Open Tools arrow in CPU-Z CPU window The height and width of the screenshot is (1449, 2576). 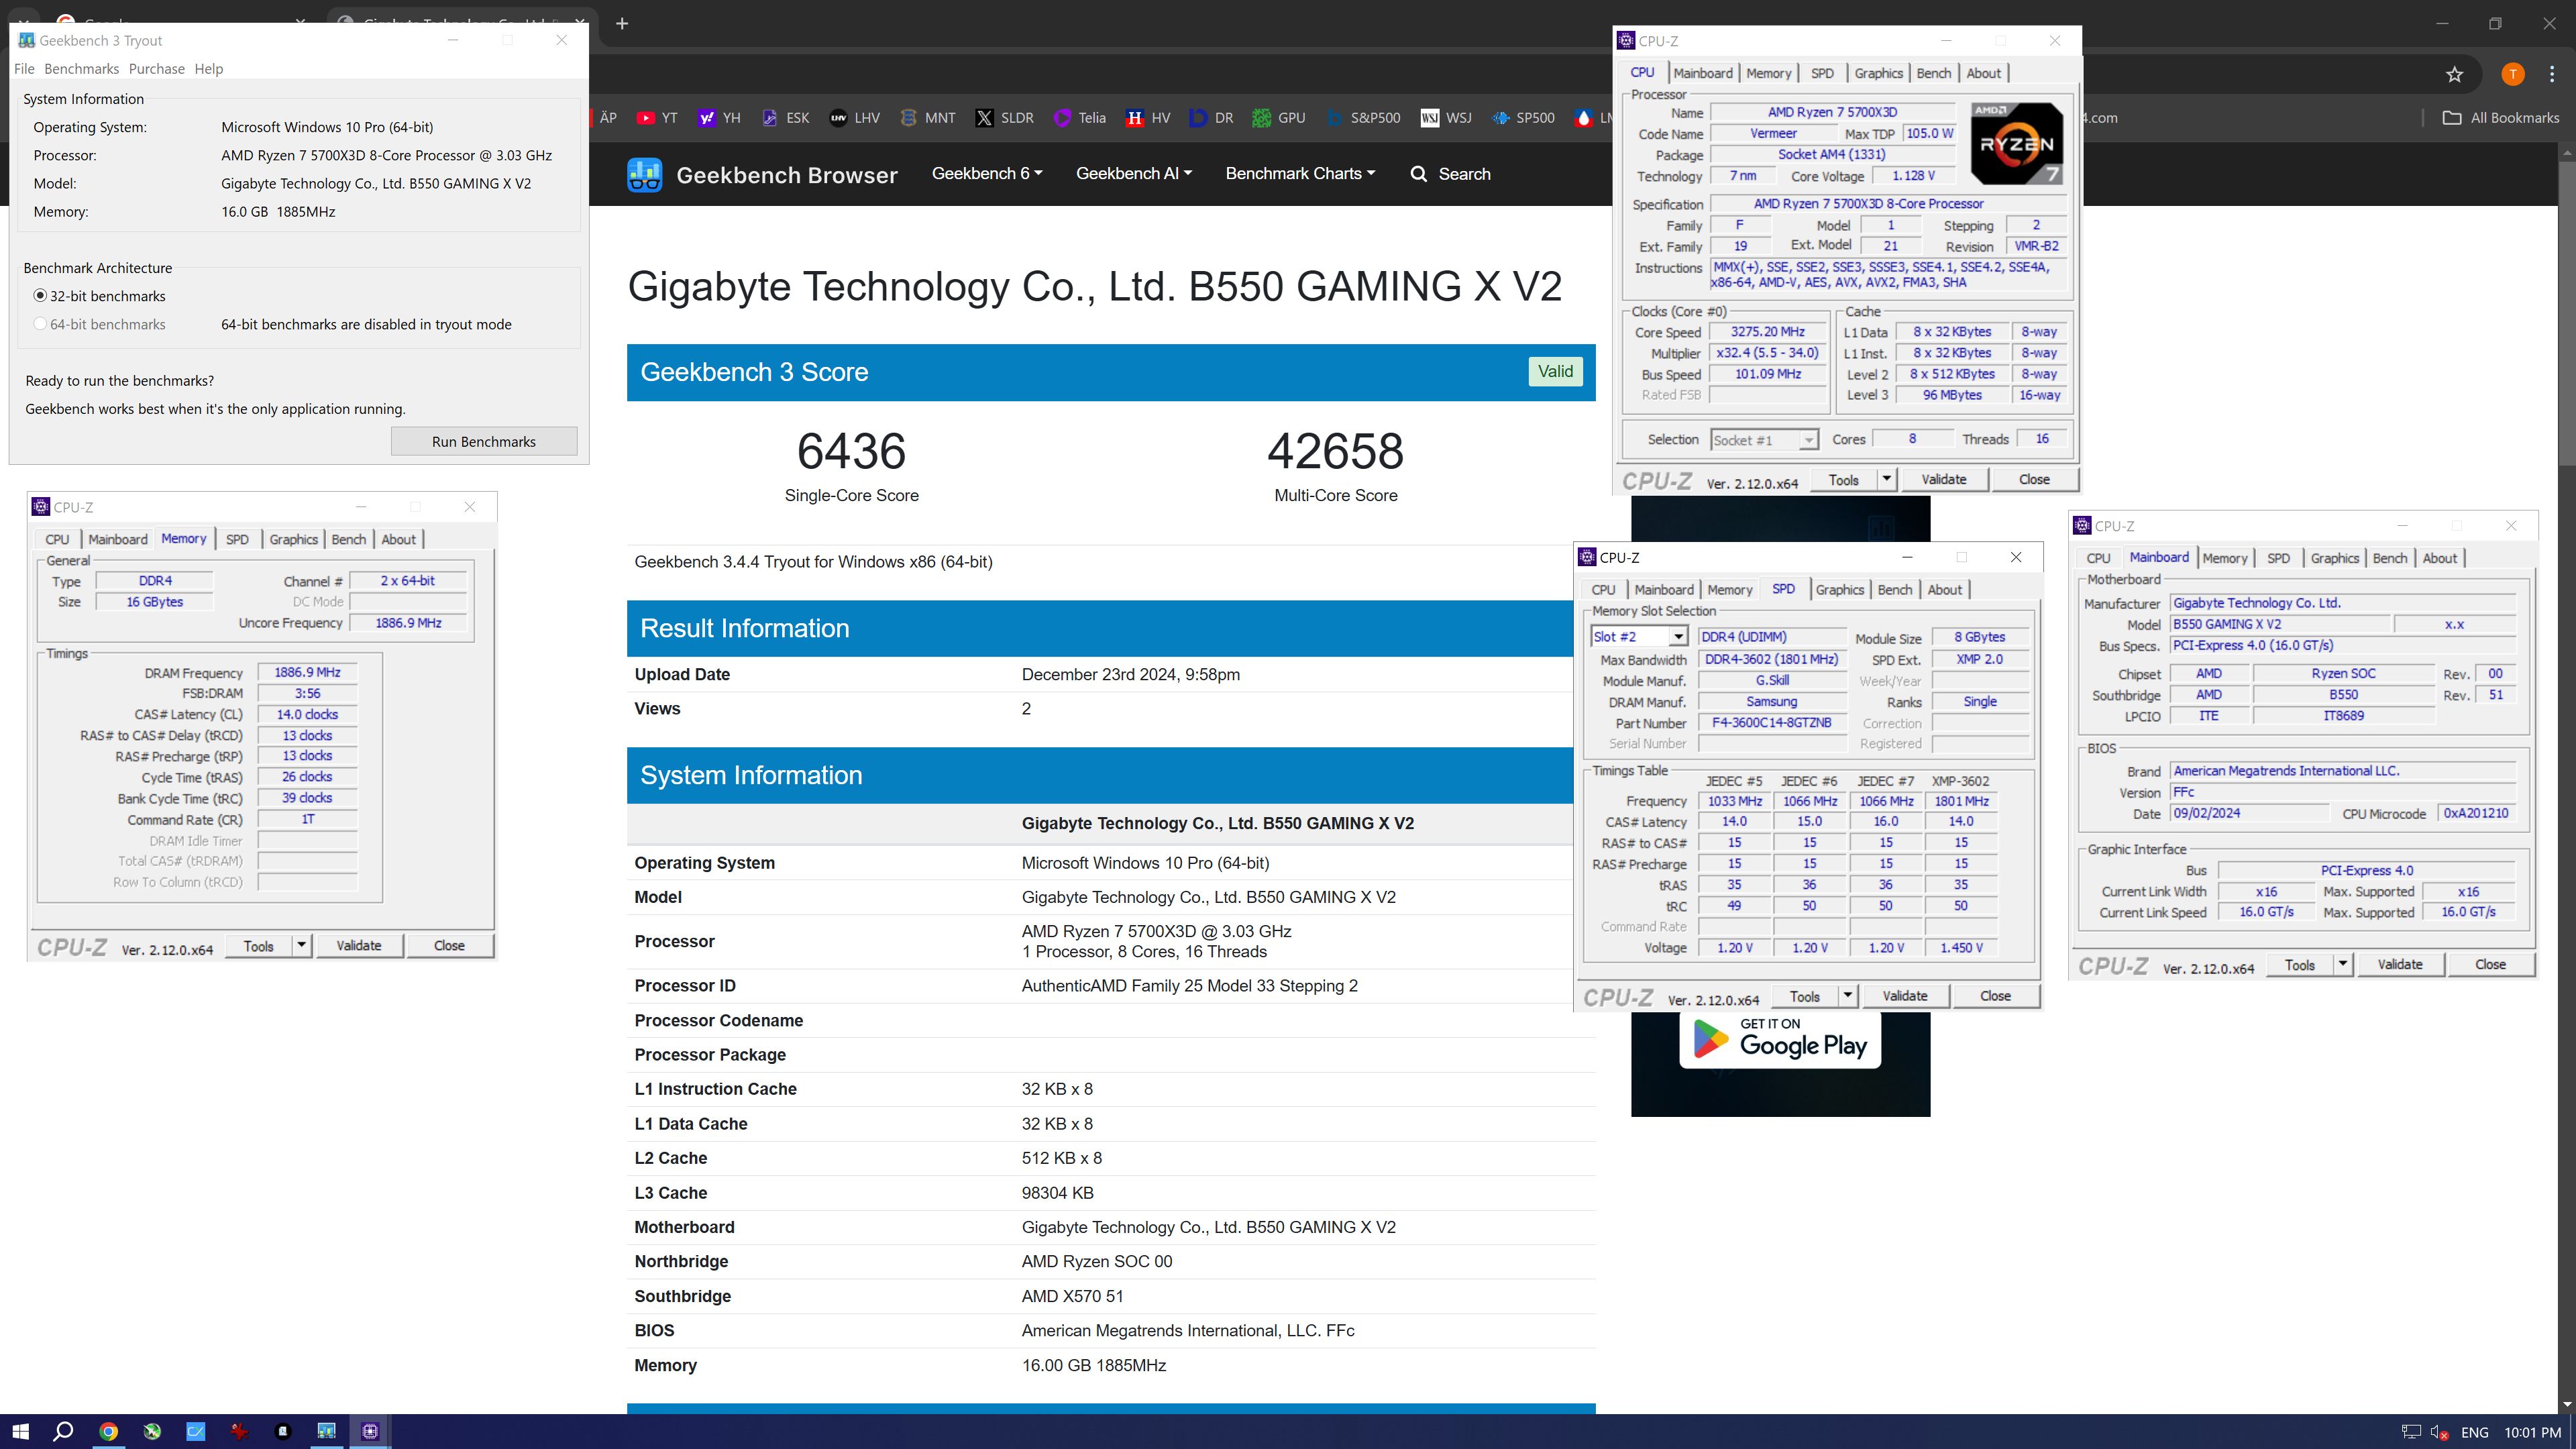[x=1887, y=479]
